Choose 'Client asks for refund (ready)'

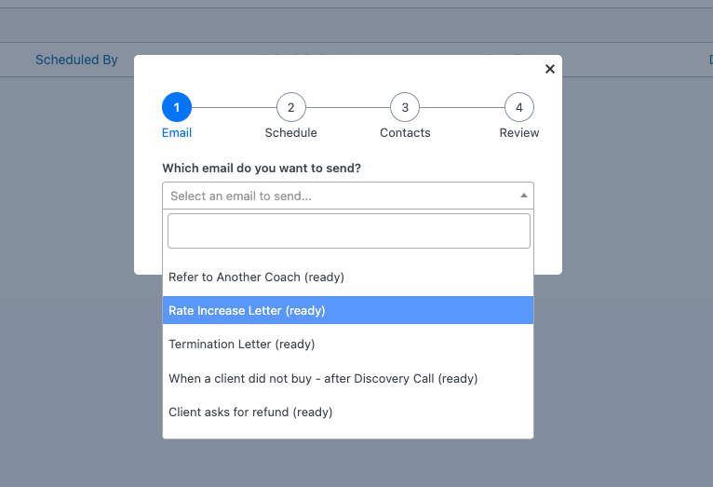[250, 412]
